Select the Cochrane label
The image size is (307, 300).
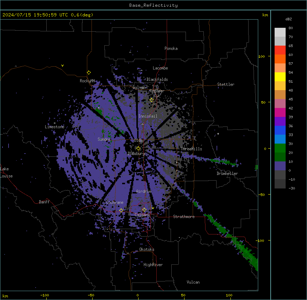[115, 202]
